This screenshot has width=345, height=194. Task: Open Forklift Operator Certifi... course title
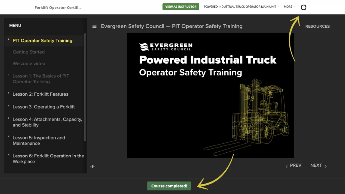point(58,7)
